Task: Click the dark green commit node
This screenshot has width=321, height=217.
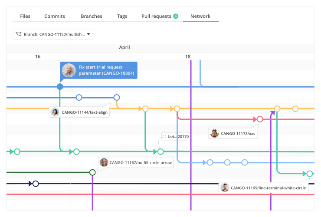Action: pyautogui.click(x=92, y=173)
